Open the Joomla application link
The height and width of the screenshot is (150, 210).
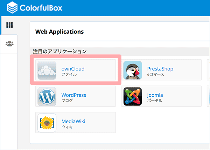(155, 95)
